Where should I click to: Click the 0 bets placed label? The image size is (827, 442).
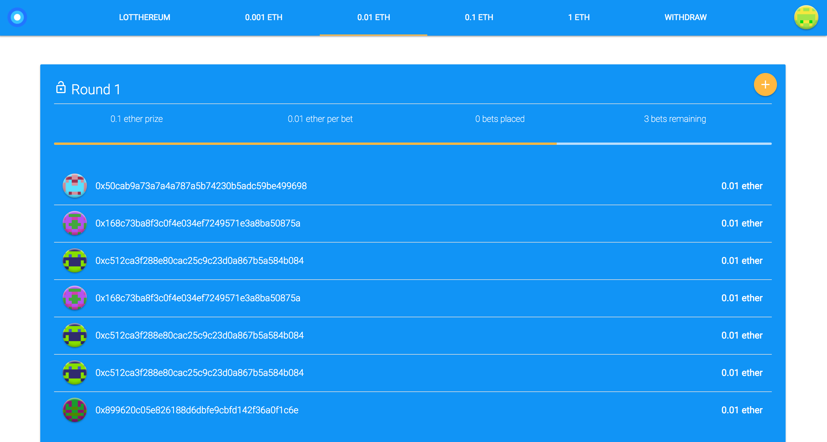point(499,119)
